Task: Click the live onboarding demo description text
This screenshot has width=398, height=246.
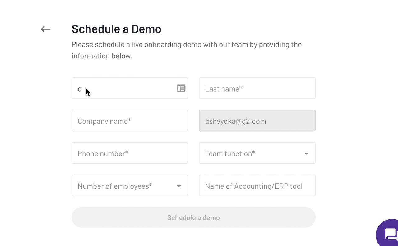Action: click(187, 45)
